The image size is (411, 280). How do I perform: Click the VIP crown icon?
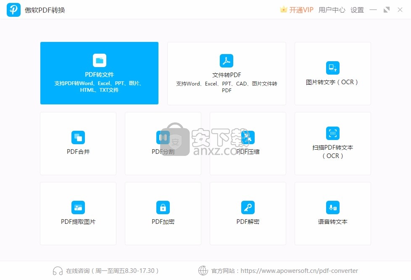pos(283,9)
